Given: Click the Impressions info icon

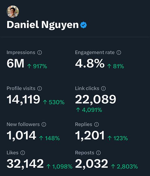Looking at the screenshot, I should click(x=40, y=53).
